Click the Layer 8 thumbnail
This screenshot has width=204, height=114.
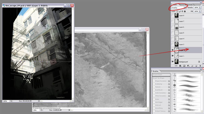click(x=176, y=16)
